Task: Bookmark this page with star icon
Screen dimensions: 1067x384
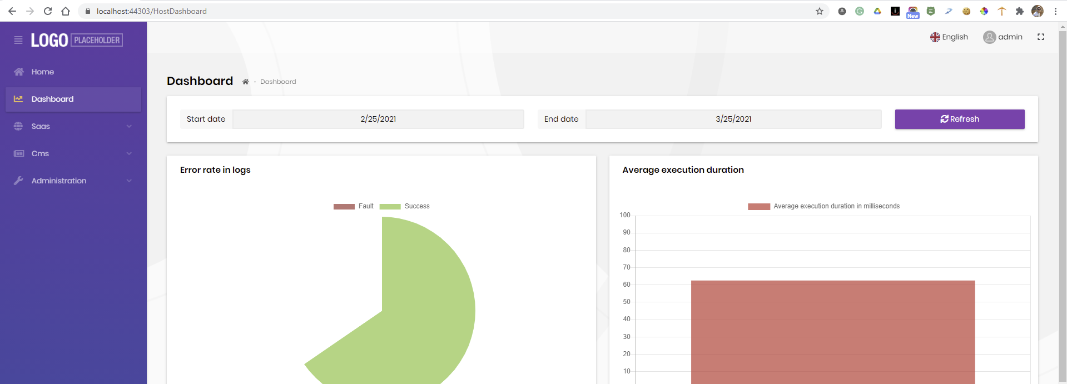Action: click(x=819, y=11)
